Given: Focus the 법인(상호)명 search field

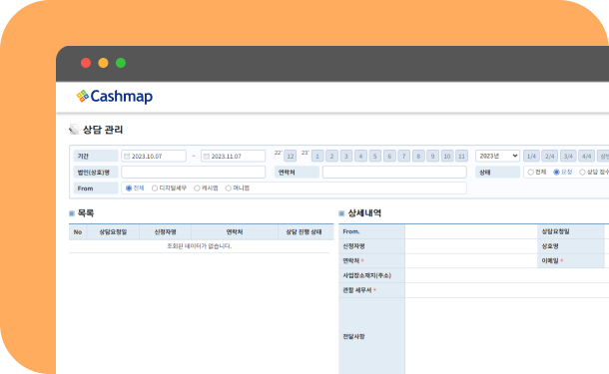Looking at the screenshot, I should 194,172.
